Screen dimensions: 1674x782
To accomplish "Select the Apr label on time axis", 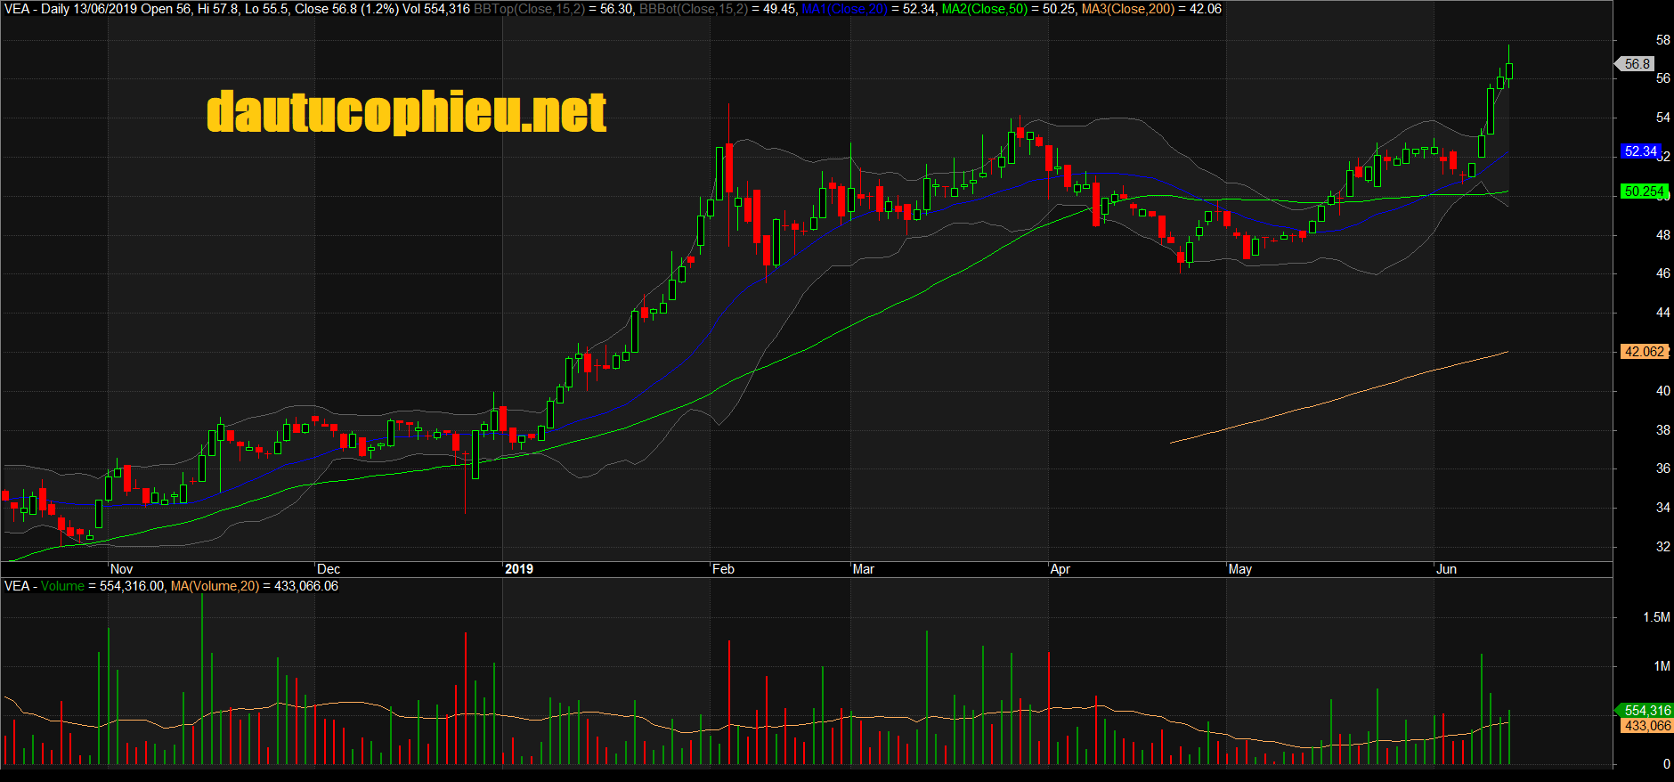I will [x=1060, y=569].
